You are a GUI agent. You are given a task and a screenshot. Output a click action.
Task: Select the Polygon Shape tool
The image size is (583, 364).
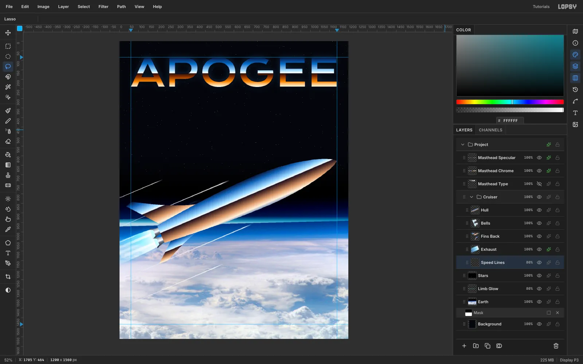pyautogui.click(x=8, y=243)
